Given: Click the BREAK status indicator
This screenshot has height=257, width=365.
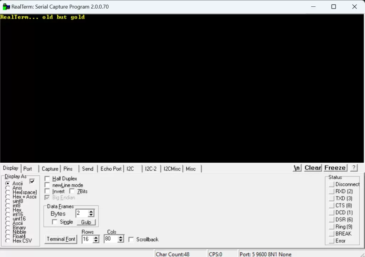Looking at the screenshot, I should point(331,234).
